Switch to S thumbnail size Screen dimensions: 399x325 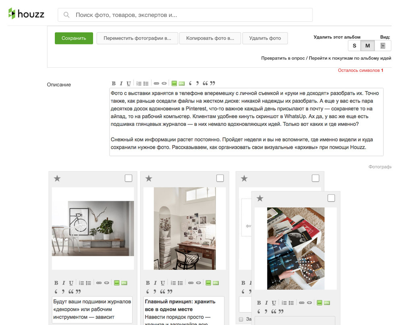354,46
